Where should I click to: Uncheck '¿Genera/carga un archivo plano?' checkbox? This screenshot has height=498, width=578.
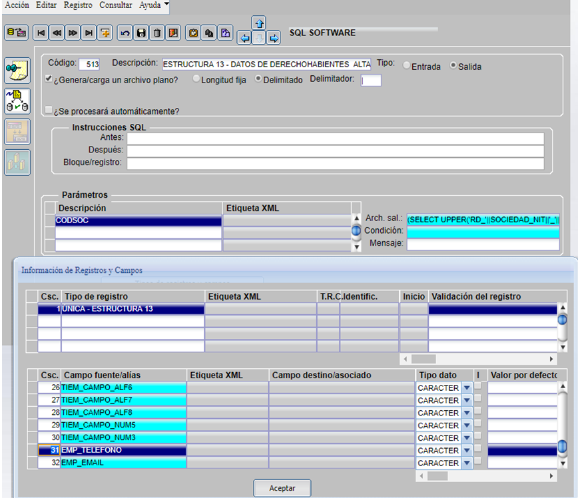49,79
